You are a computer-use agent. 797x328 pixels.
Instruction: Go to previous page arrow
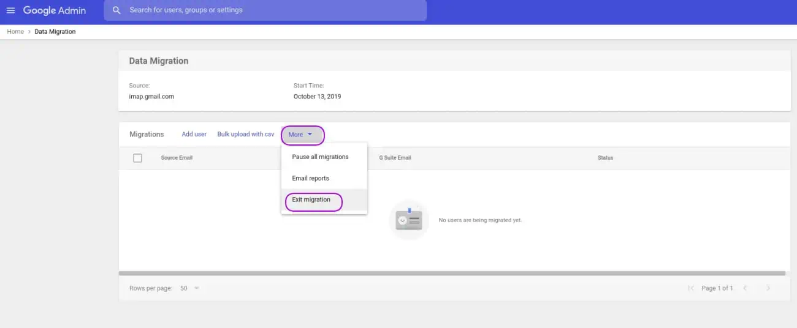point(745,288)
